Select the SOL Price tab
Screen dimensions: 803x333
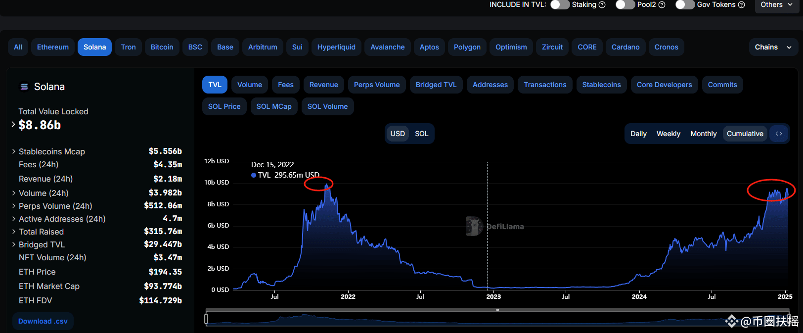pos(224,106)
